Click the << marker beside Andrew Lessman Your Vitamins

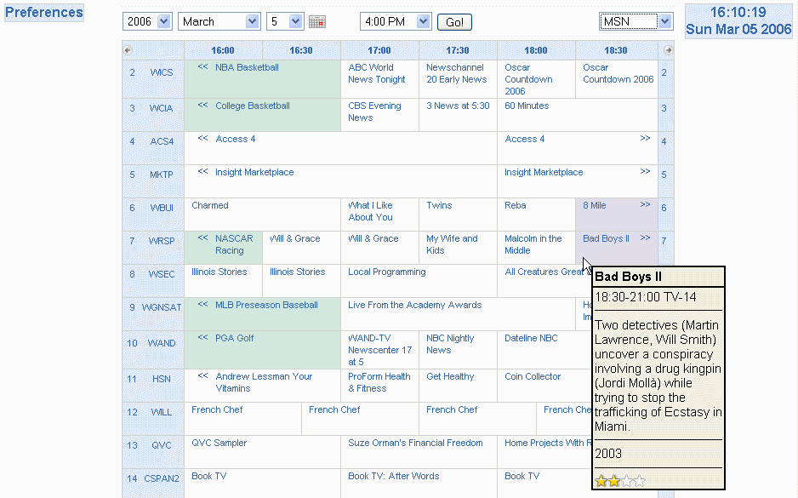[x=202, y=375]
